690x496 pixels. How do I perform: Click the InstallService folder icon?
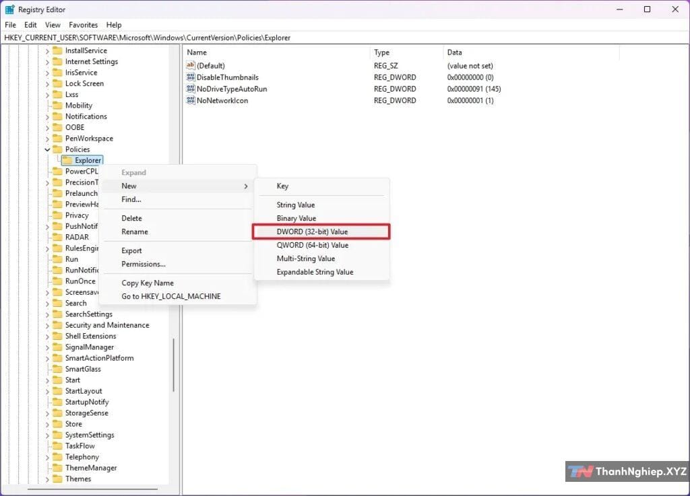tap(57, 50)
